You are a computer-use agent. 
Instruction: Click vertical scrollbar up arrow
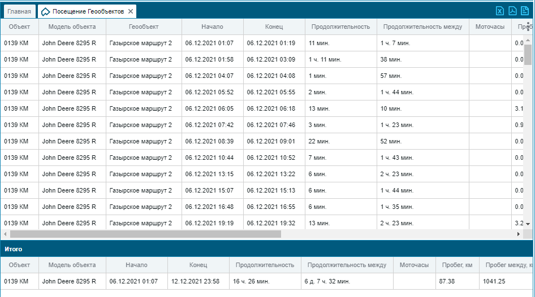(x=528, y=40)
